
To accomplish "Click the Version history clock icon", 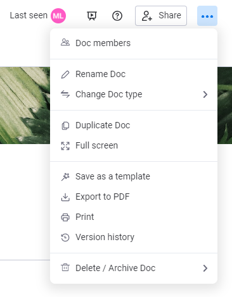I will pos(65,238).
